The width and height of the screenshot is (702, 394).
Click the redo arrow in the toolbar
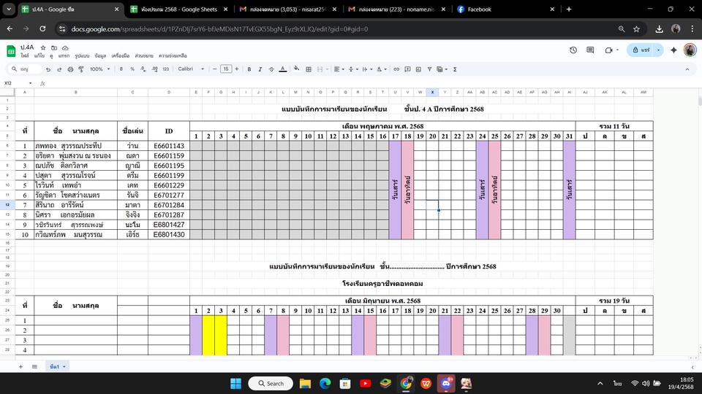(59, 69)
